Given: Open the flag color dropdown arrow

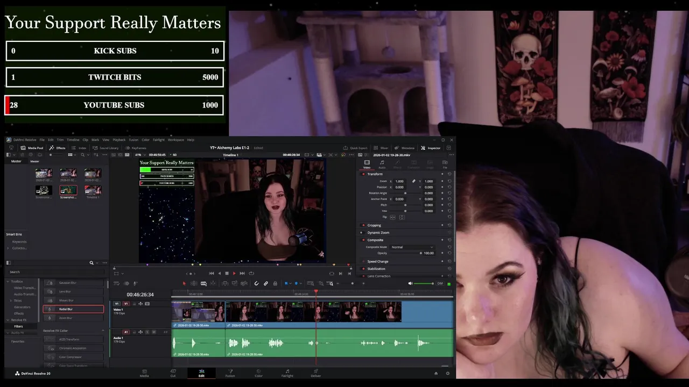Looking at the screenshot, I should click(290, 283).
